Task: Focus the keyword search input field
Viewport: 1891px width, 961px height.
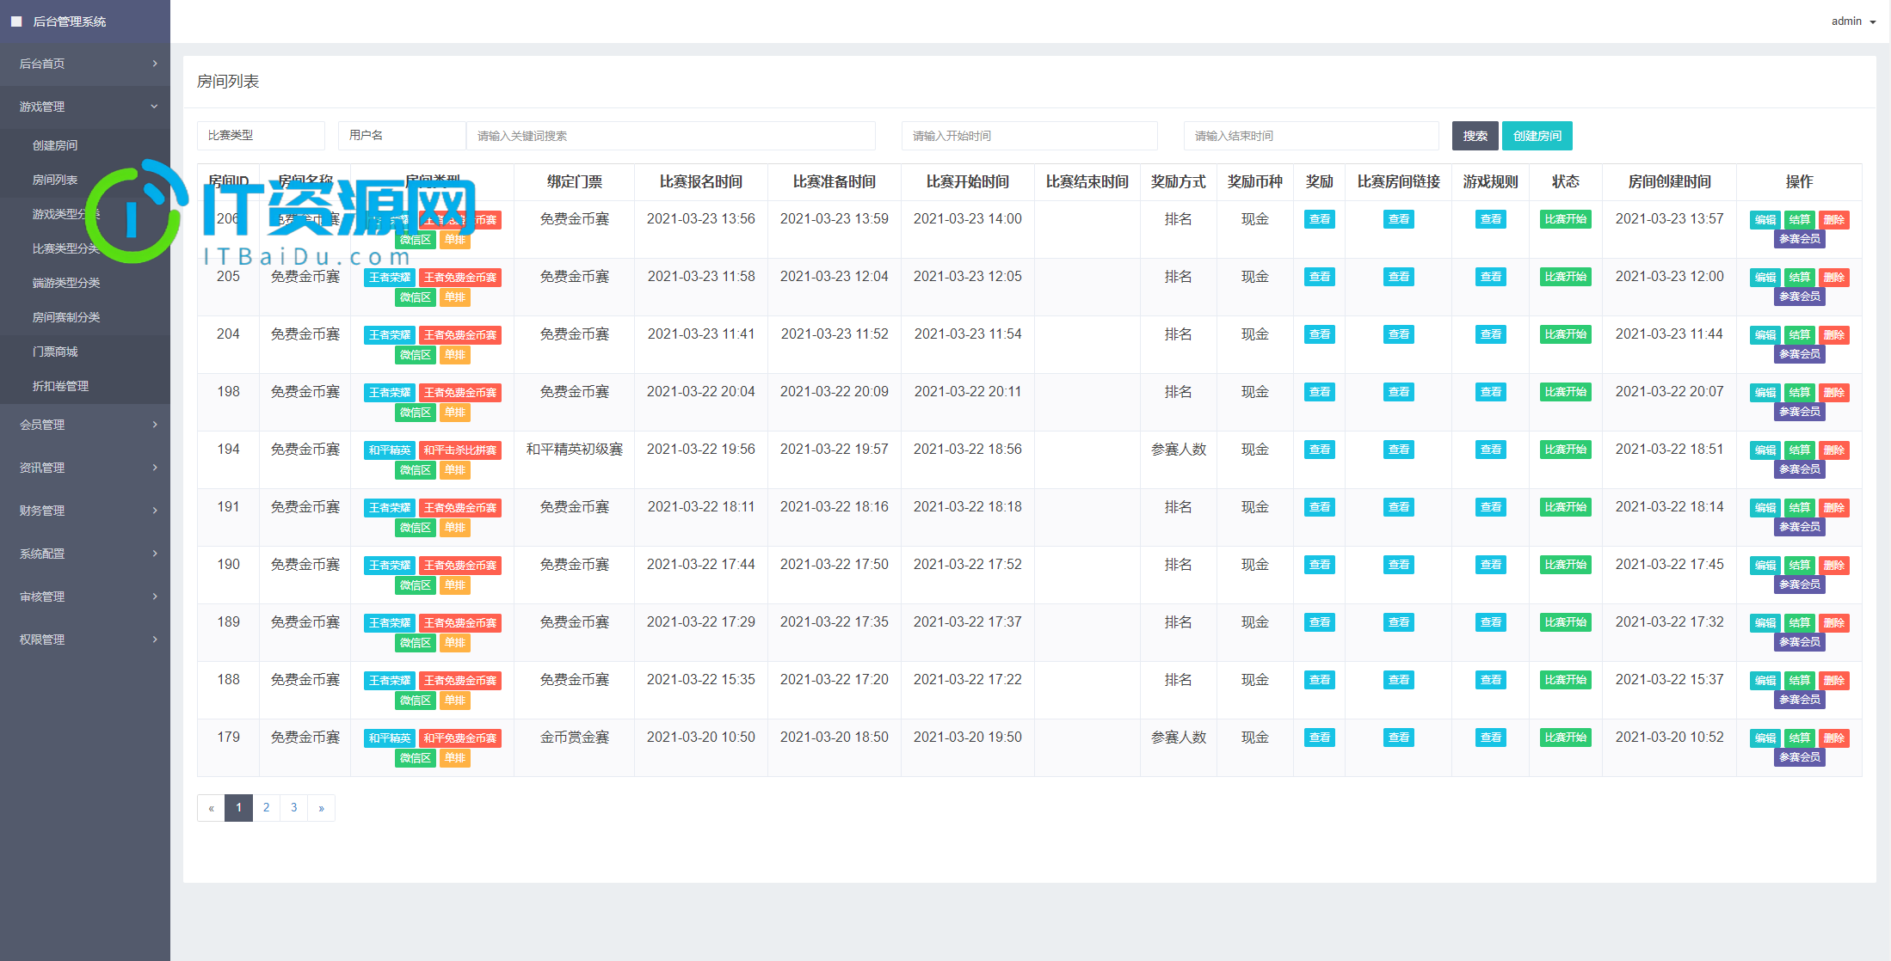Action: (671, 136)
